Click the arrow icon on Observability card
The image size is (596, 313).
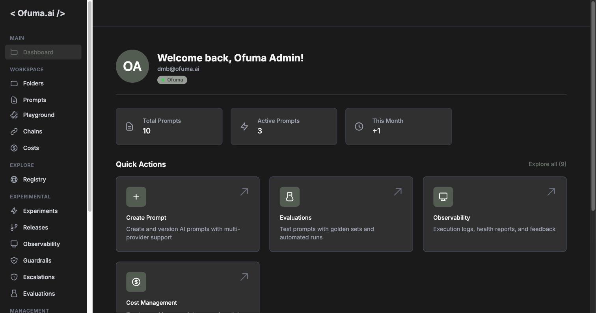[551, 192]
